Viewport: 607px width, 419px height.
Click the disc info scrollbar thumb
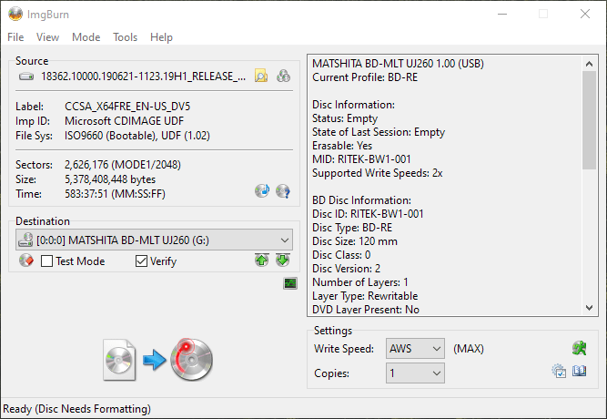click(x=589, y=120)
